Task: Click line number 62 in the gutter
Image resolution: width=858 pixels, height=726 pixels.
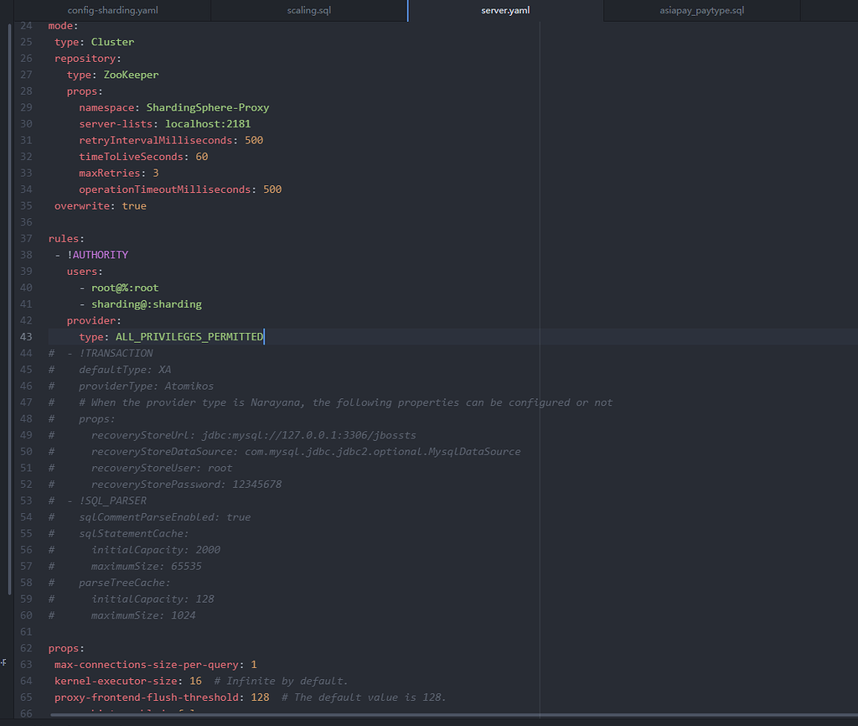Action: [x=25, y=648]
